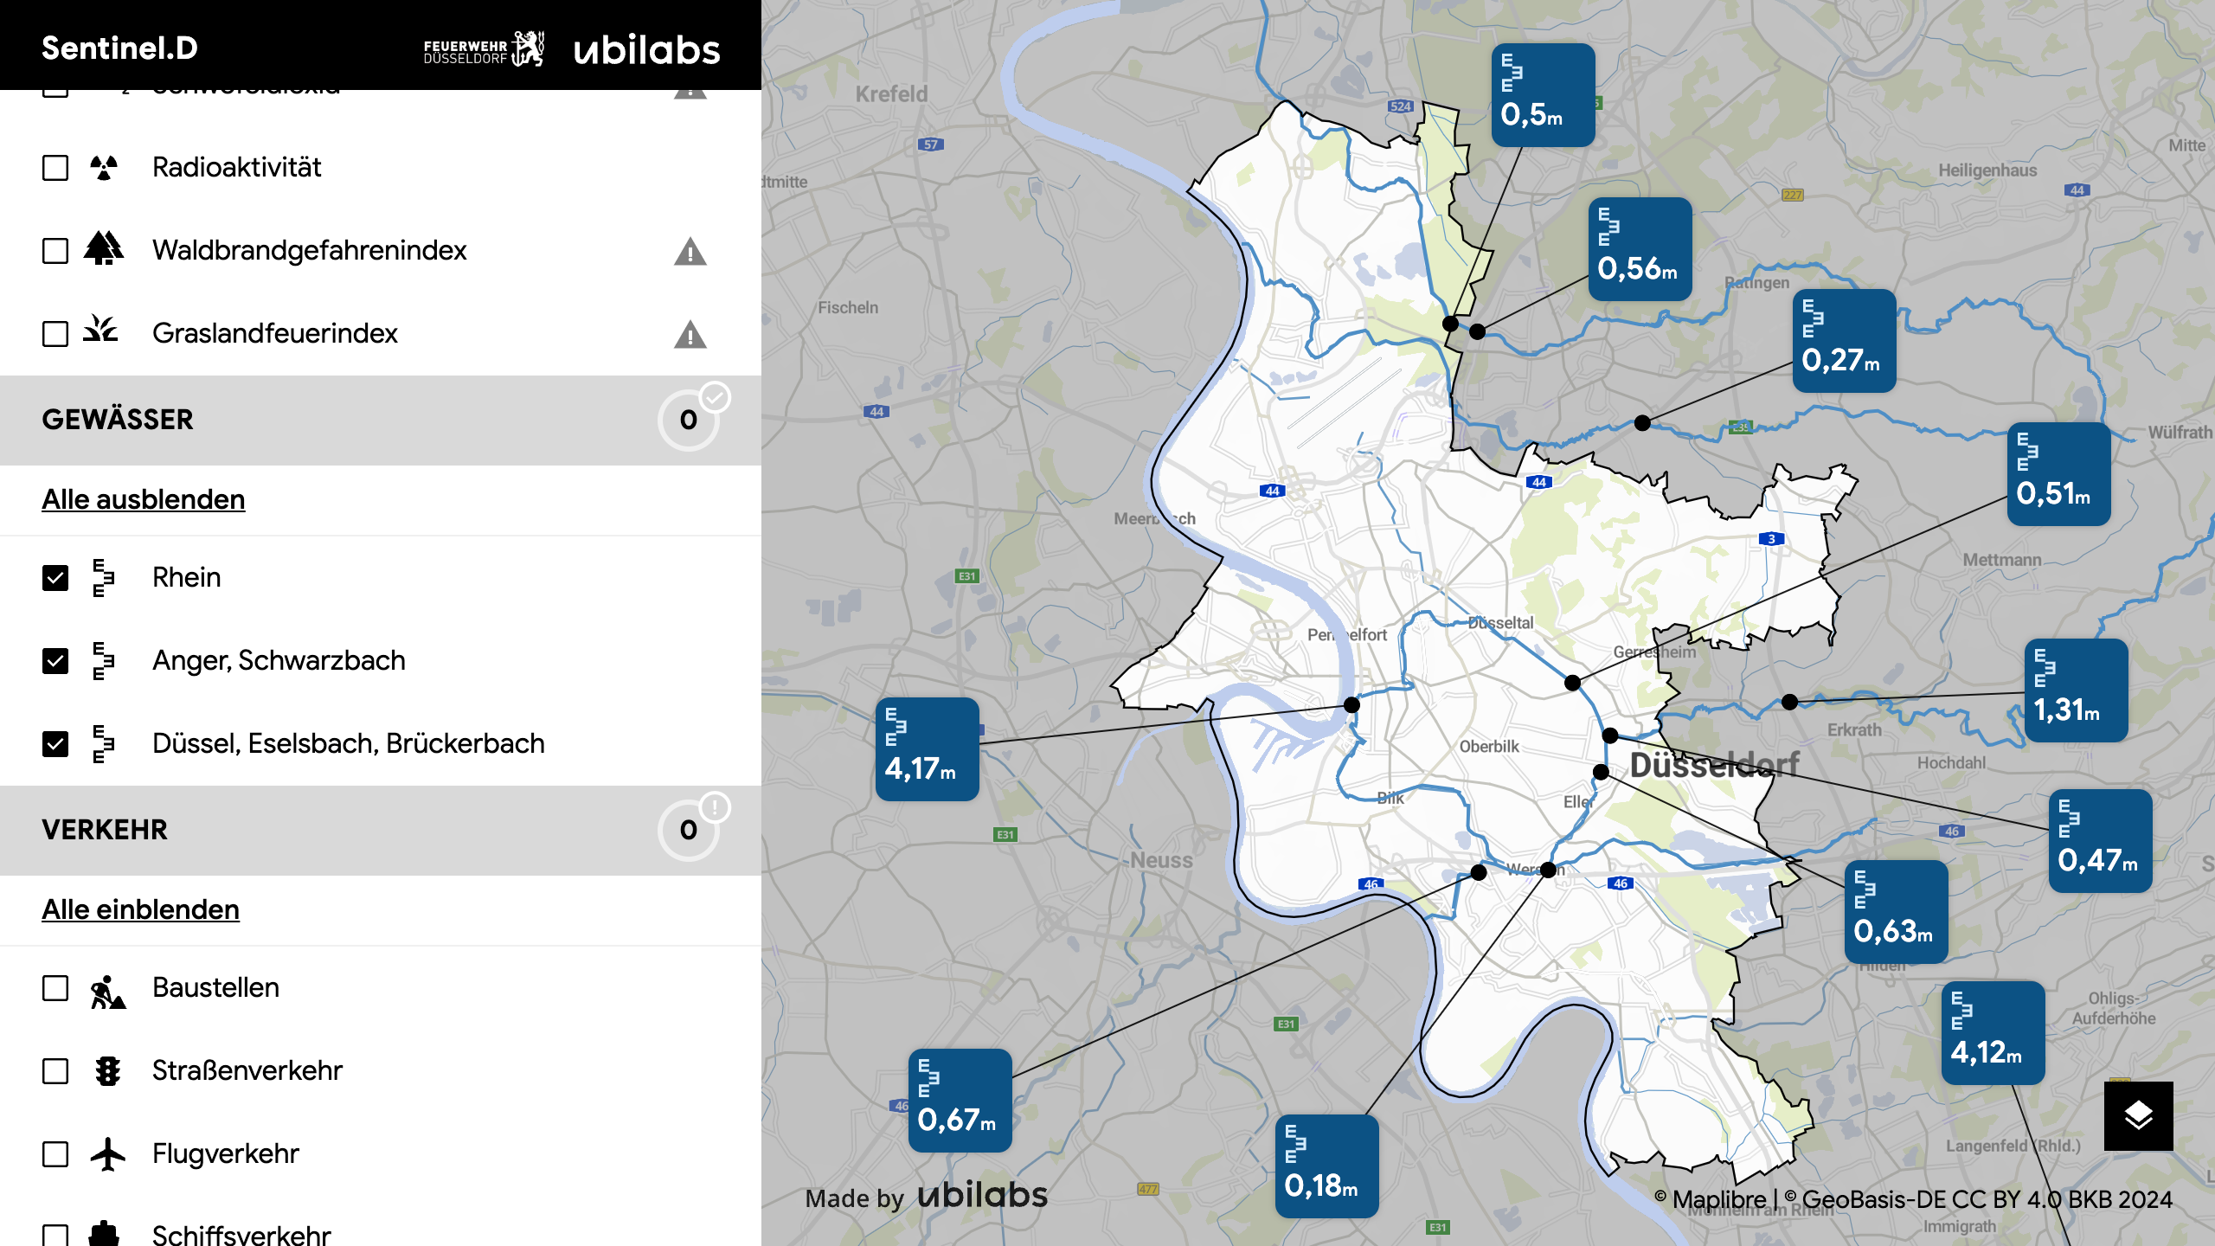Screen dimensions: 2215x1246
Task: Open the 0,56m water gauge label
Action: point(1640,249)
